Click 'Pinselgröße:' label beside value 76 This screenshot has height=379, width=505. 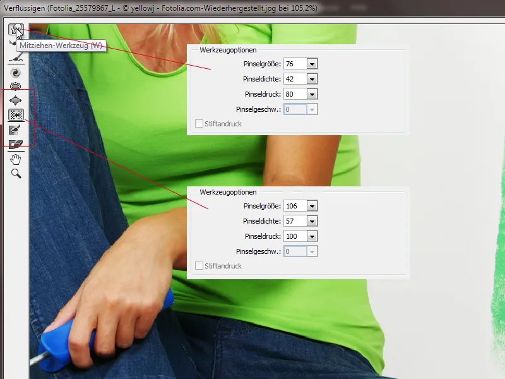tap(262, 64)
